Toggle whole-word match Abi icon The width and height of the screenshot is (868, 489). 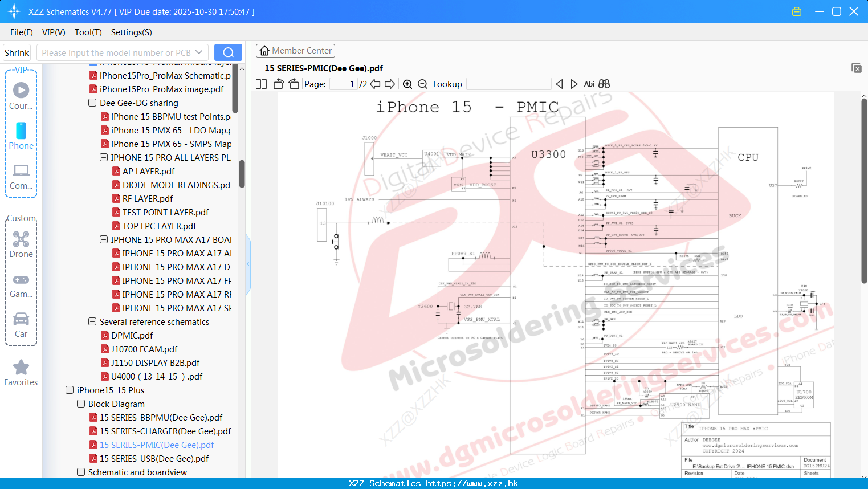point(589,84)
